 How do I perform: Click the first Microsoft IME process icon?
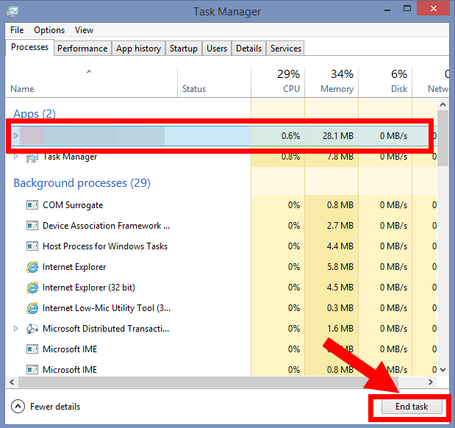[32, 349]
